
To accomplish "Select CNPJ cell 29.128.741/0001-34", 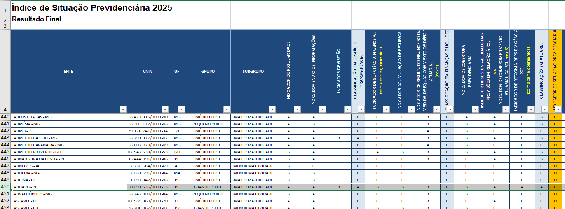I will point(148,131).
